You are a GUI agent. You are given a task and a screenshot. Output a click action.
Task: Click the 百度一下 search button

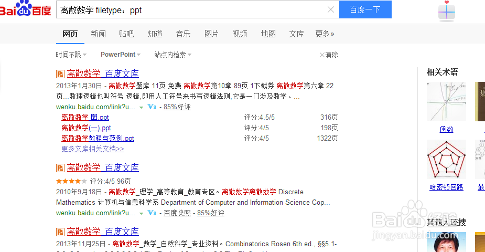(365, 9)
